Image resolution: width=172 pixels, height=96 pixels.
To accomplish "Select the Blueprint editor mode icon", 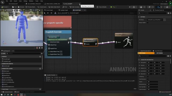I will [x=158, y=7].
